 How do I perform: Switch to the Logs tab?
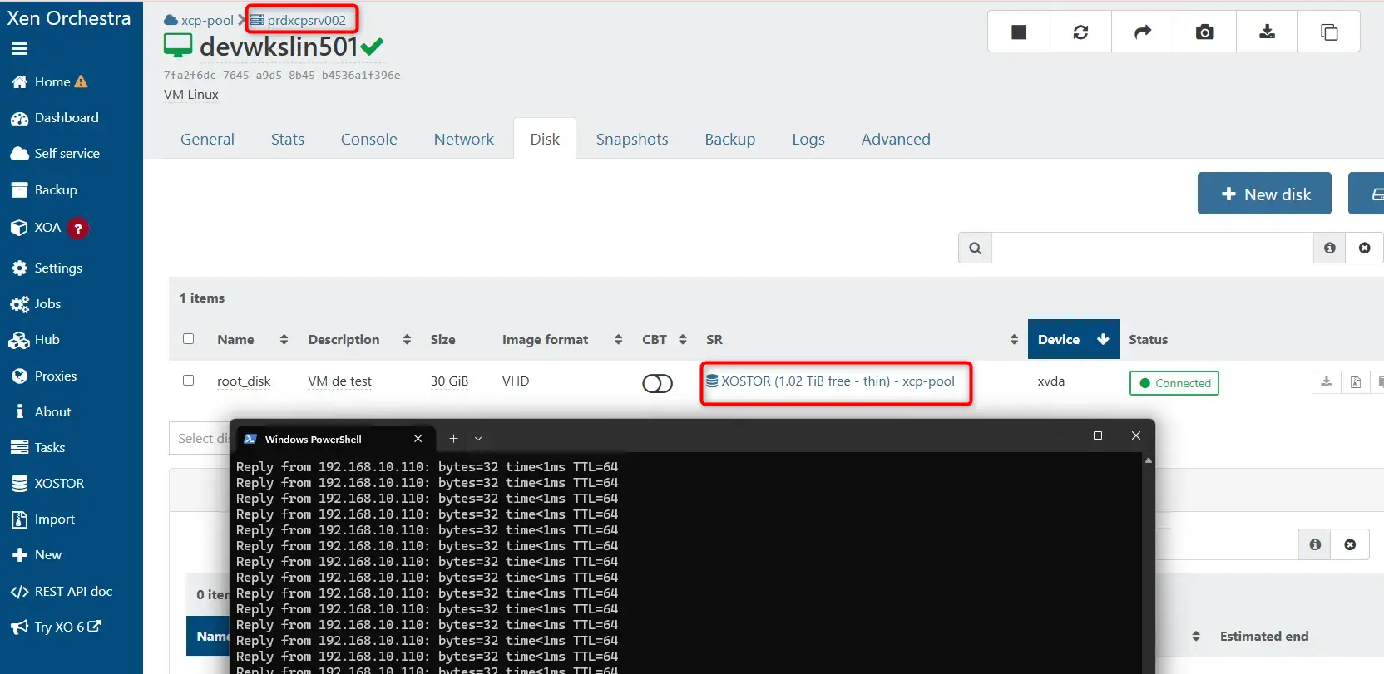click(x=808, y=140)
